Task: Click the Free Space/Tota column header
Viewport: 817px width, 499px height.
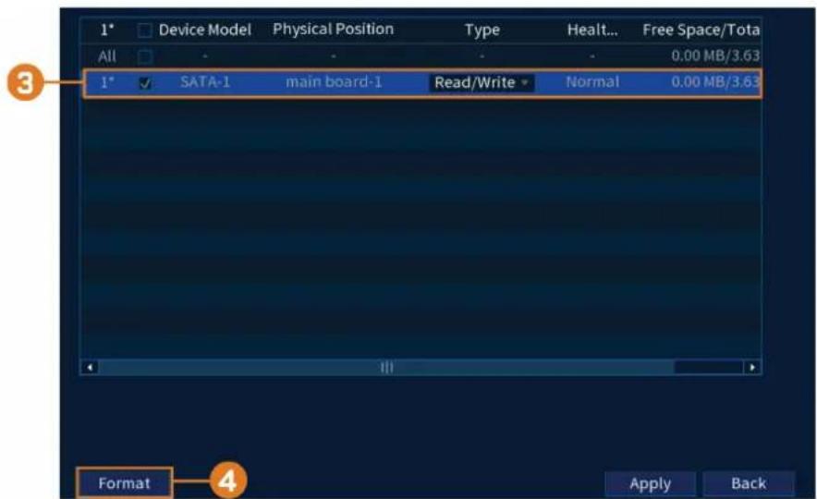Action: [x=701, y=30]
